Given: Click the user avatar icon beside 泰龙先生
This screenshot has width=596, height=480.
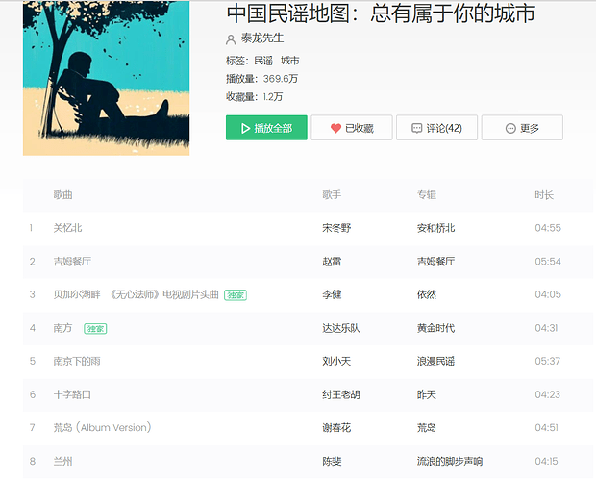Looking at the screenshot, I should (x=231, y=40).
